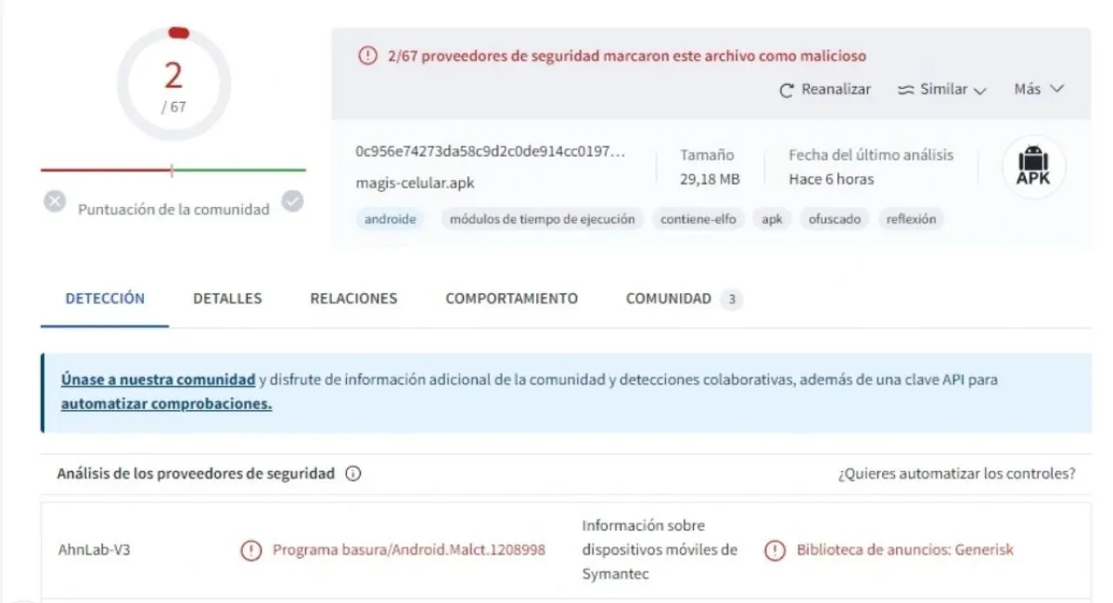Click the Únase a nuestra comunidad link
Screen dimensions: 1113x603
tap(158, 379)
